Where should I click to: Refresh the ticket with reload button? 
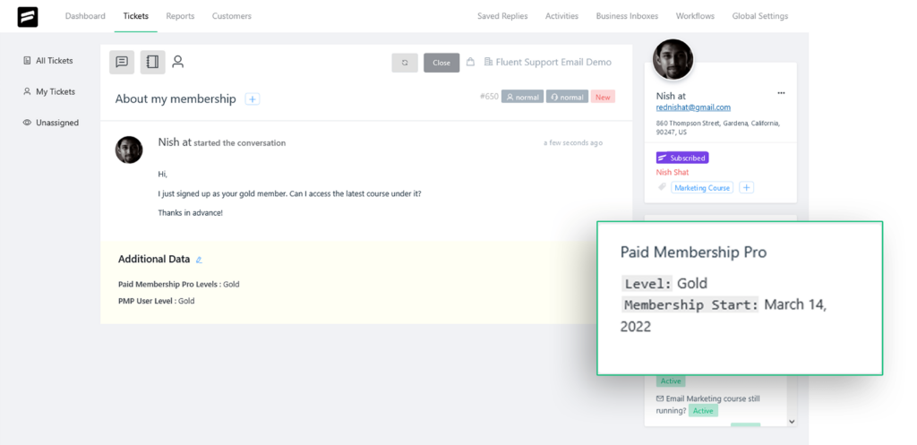405,63
